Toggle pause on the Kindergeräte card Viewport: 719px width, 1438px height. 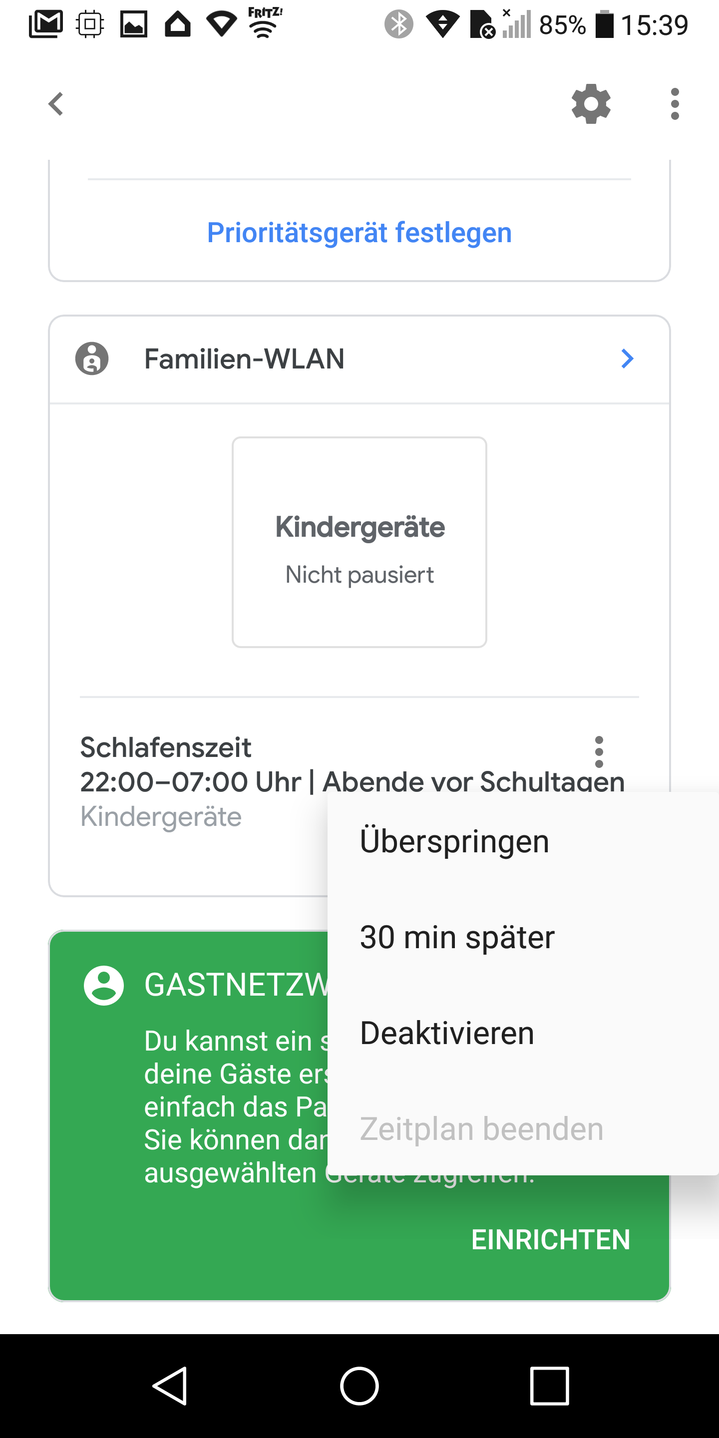[359, 542]
